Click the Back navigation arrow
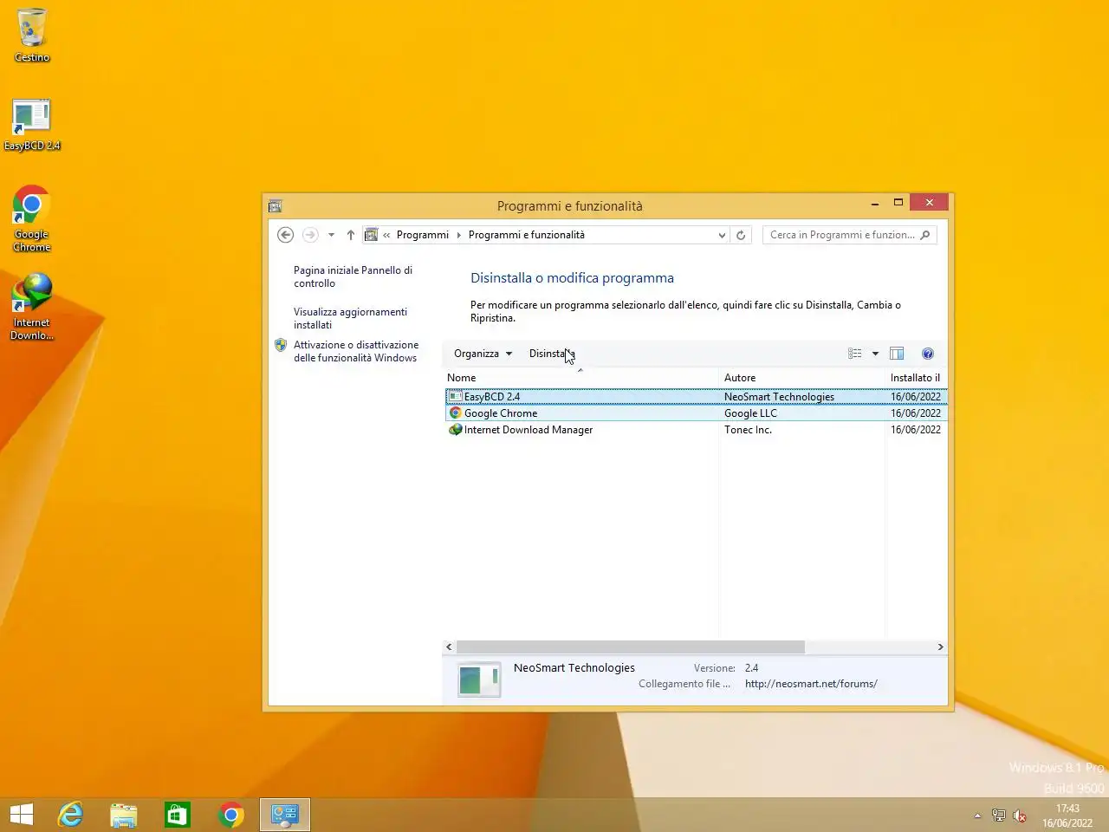 coord(285,235)
